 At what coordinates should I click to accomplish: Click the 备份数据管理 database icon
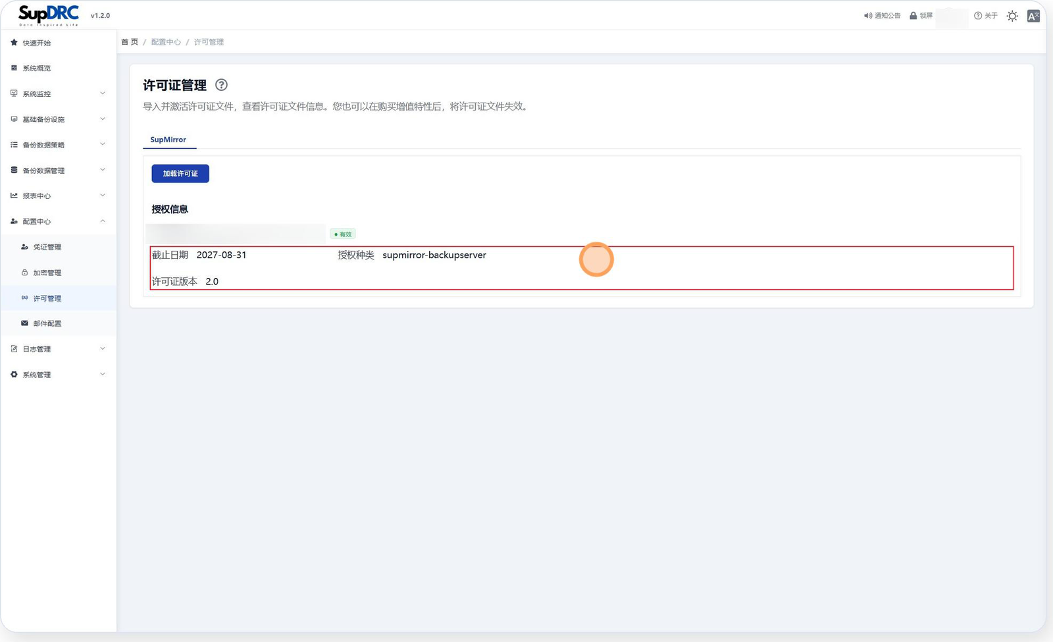coord(14,170)
